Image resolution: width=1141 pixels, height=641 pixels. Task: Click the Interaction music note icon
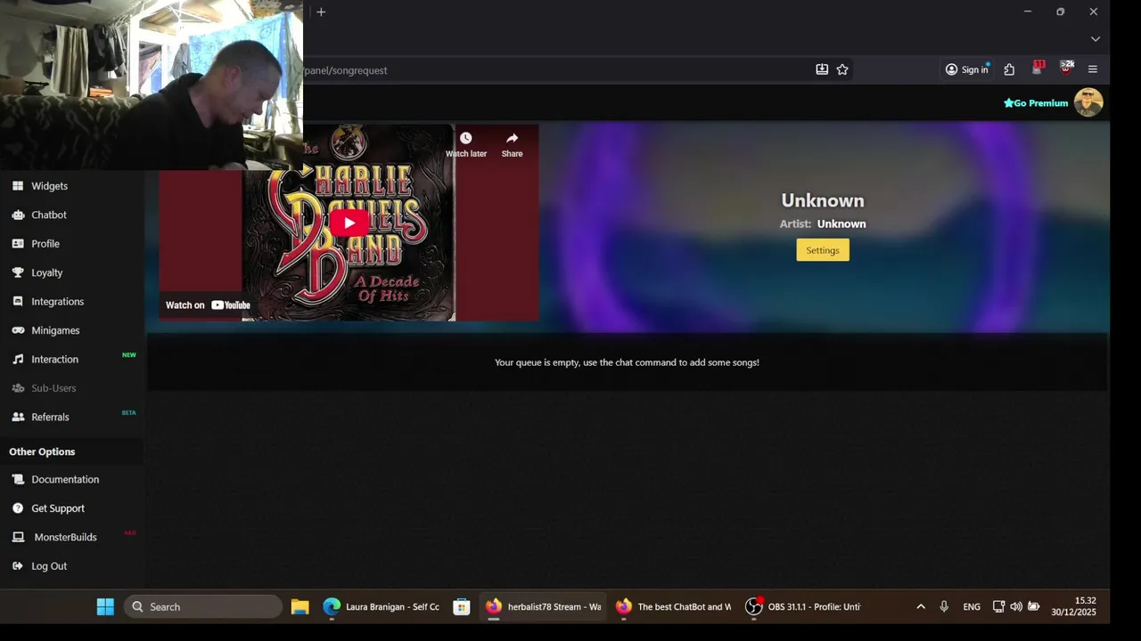coord(18,360)
